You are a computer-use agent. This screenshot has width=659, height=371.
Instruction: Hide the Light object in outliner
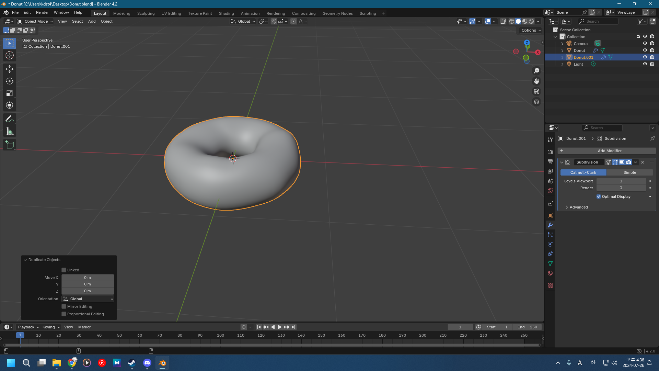645,64
